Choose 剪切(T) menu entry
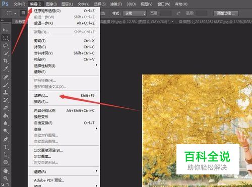 [x=64, y=41]
